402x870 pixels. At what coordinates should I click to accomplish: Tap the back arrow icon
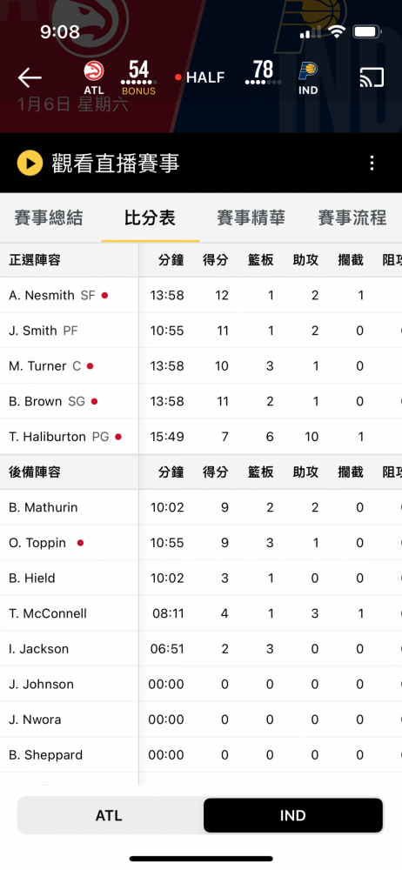click(x=30, y=77)
